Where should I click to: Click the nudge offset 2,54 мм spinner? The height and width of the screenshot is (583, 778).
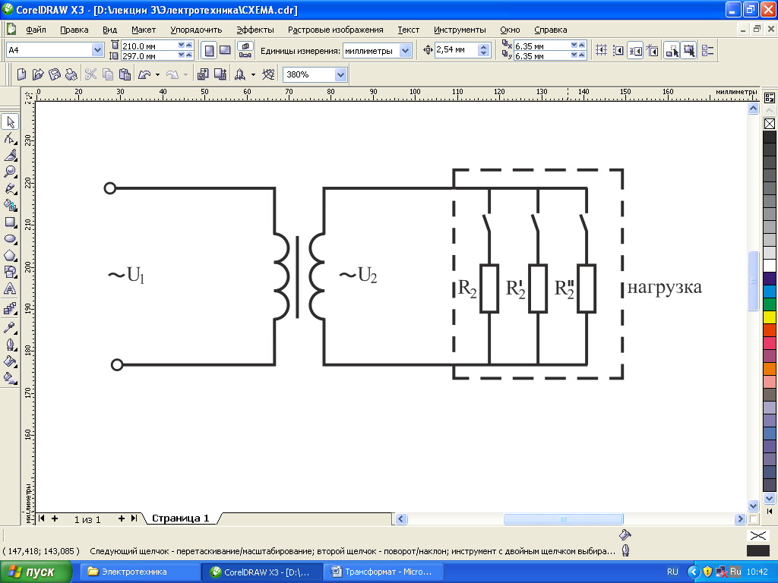[x=484, y=50]
